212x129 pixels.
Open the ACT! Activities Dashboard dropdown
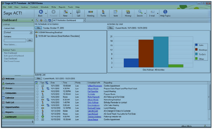(84, 20)
